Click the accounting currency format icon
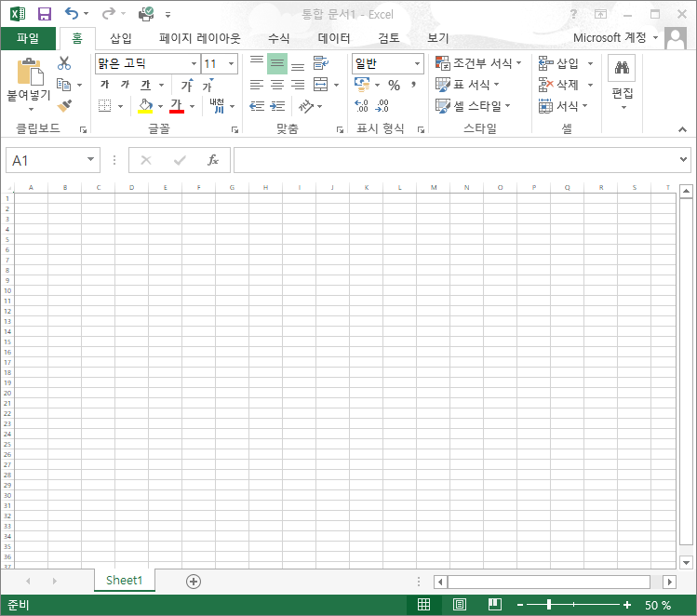 coord(362,84)
